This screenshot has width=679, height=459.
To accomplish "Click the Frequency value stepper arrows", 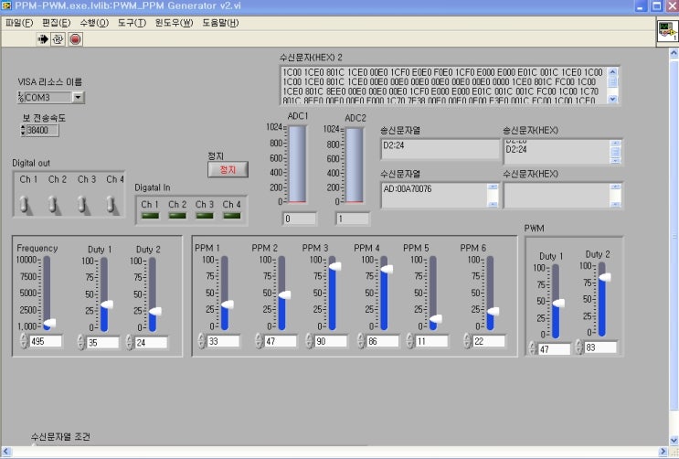I will click(23, 341).
